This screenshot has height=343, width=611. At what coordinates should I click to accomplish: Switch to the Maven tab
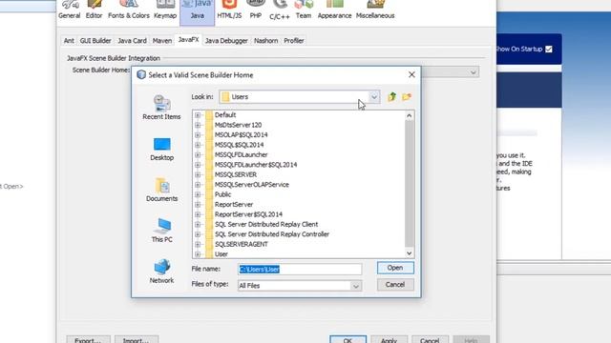coord(162,40)
